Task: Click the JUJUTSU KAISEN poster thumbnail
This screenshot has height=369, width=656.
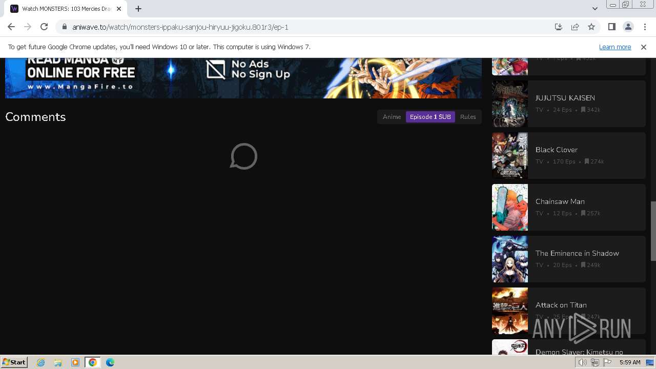Action: (x=510, y=104)
